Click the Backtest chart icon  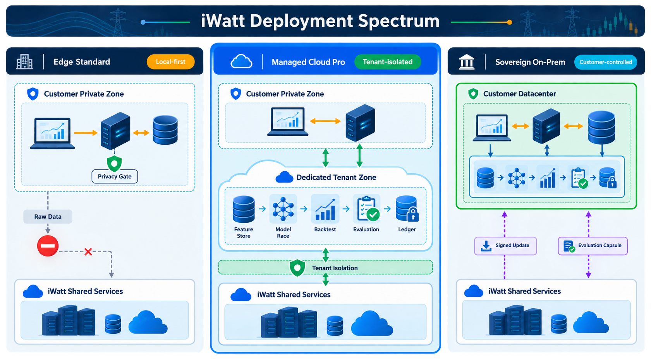coord(325,209)
